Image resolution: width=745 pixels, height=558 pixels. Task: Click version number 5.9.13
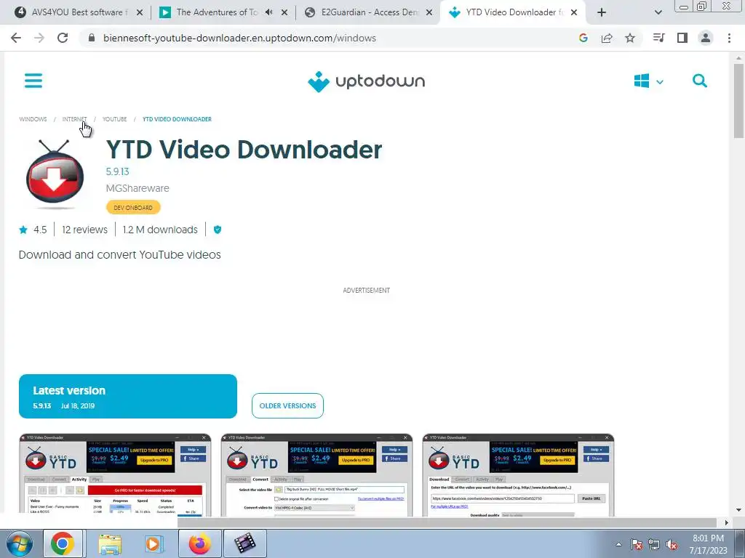[117, 171]
